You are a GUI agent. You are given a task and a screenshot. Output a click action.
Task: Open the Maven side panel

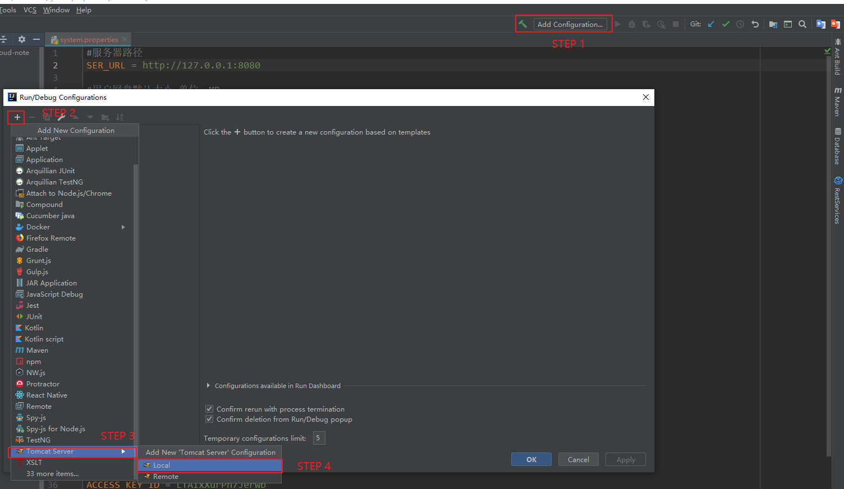click(x=837, y=102)
